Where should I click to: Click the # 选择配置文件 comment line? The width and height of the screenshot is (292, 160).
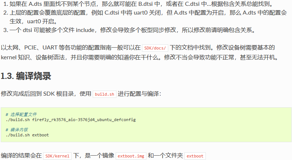click(x=21, y=115)
